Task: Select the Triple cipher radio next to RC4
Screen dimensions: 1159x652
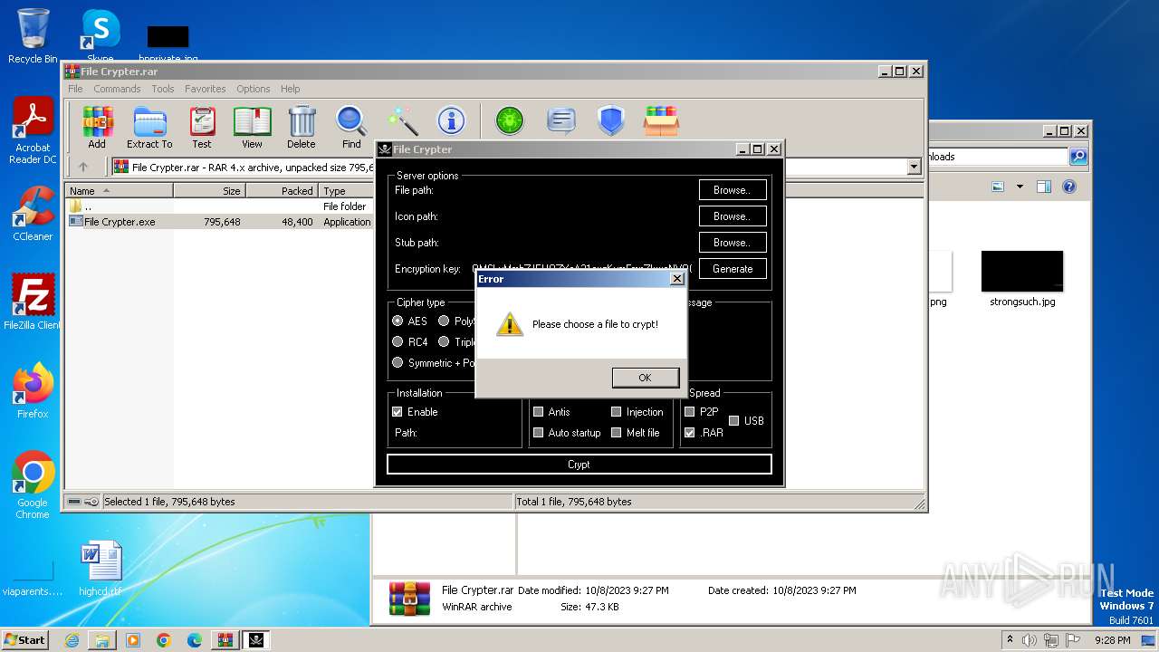Action: point(444,341)
